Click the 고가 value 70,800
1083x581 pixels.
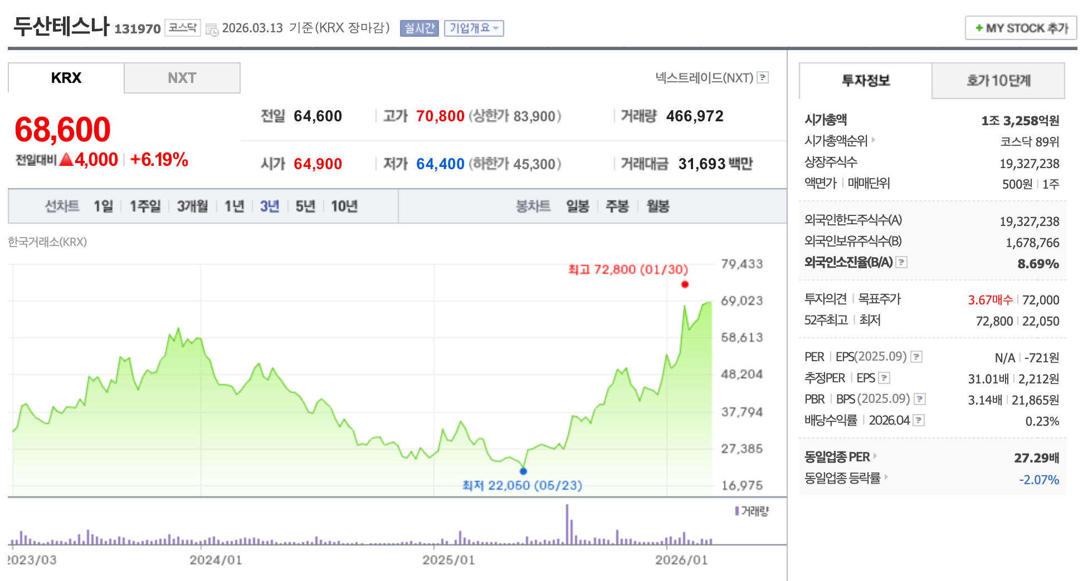click(440, 116)
